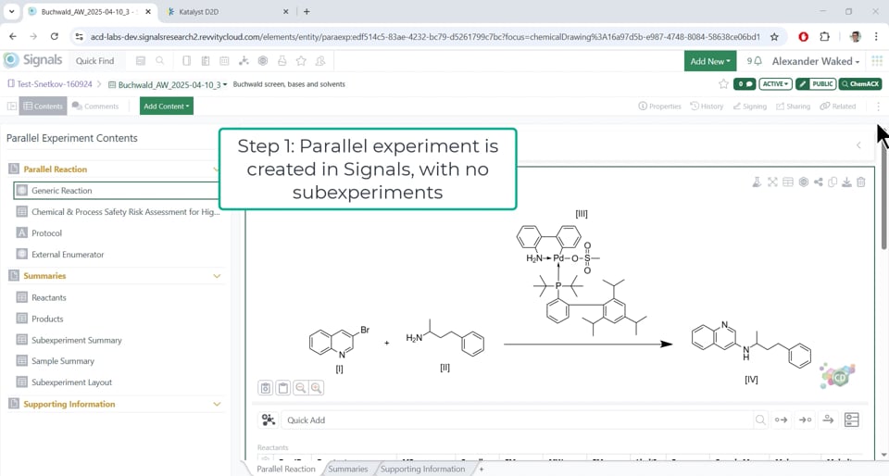The height and width of the screenshot is (476, 889).
Task: Open the notifications bell icon
Action: 758,60
